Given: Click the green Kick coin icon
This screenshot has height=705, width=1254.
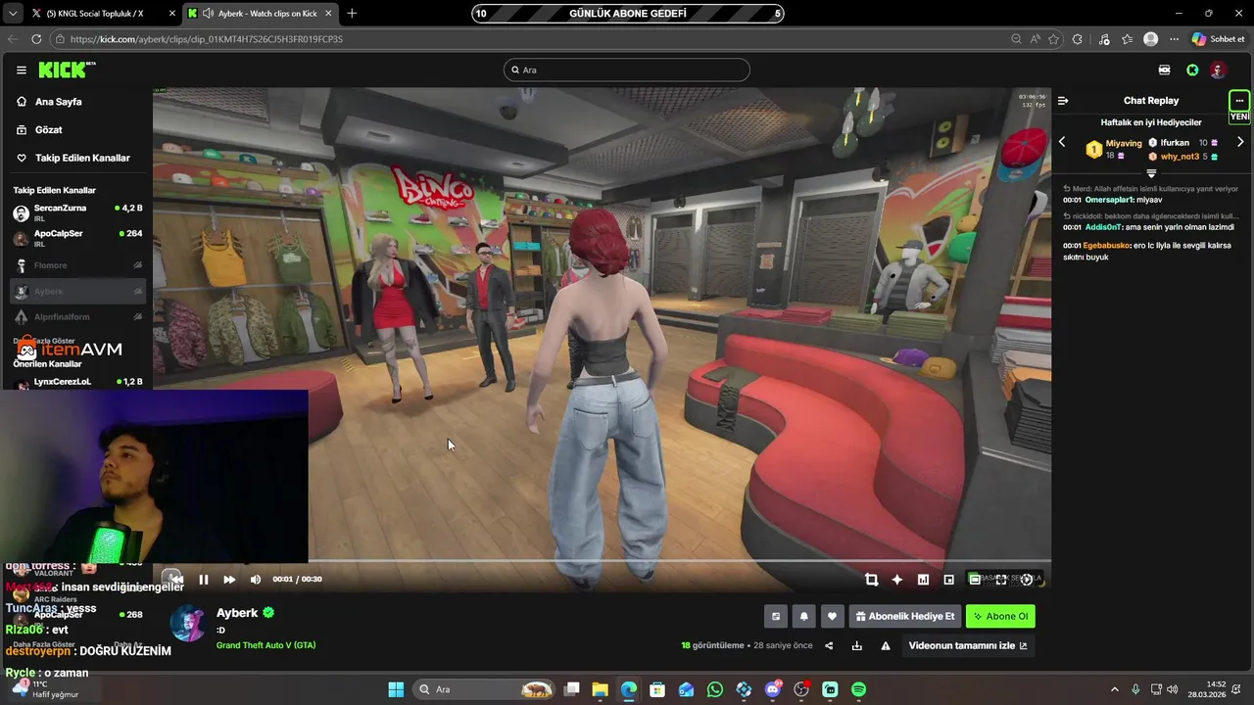Looking at the screenshot, I should (1192, 70).
